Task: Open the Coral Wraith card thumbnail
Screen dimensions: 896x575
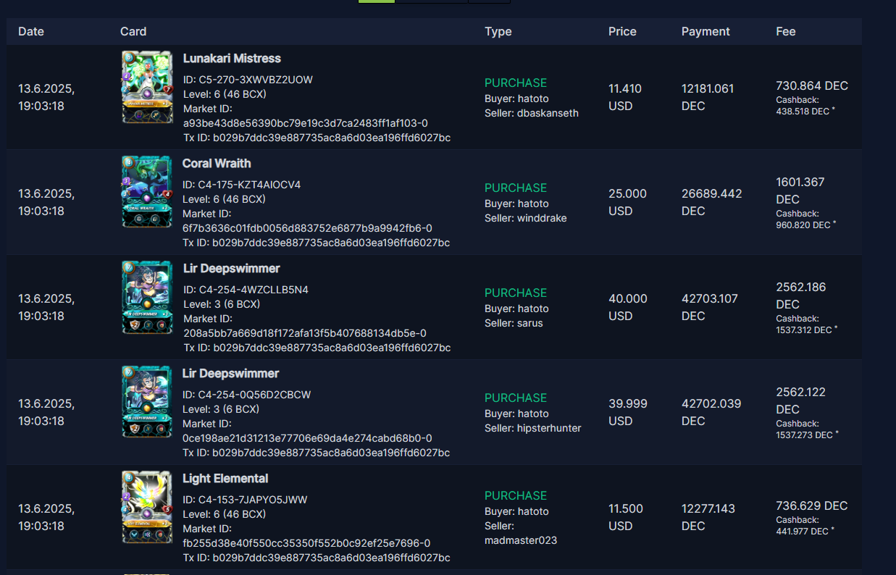Action: (x=147, y=192)
